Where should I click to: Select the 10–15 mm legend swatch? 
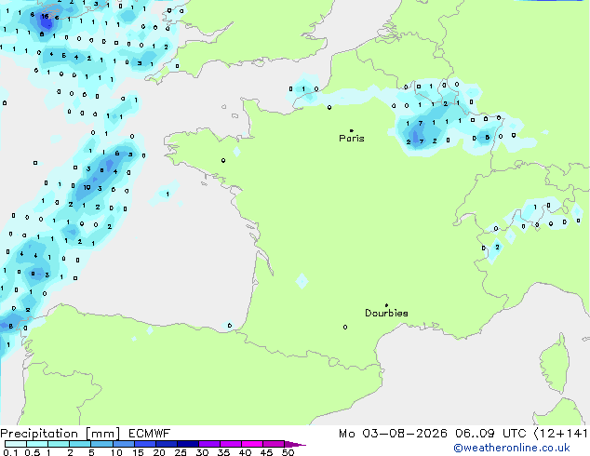click(x=123, y=444)
